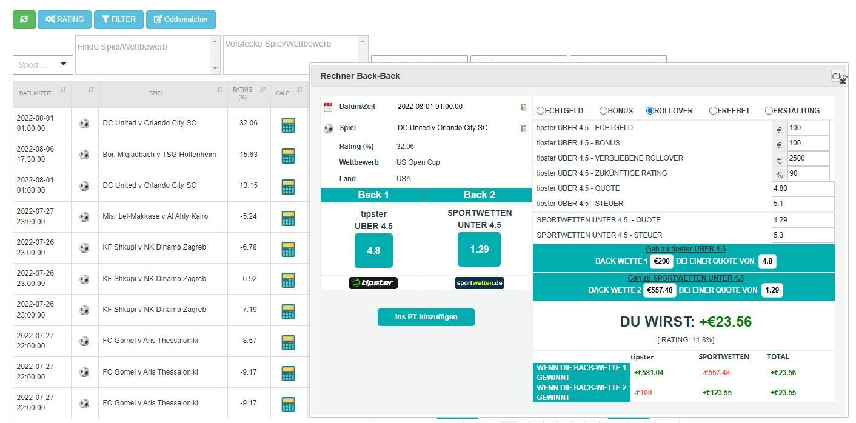Select the BONUS radio option
The width and height of the screenshot is (856, 423).
[x=603, y=111]
